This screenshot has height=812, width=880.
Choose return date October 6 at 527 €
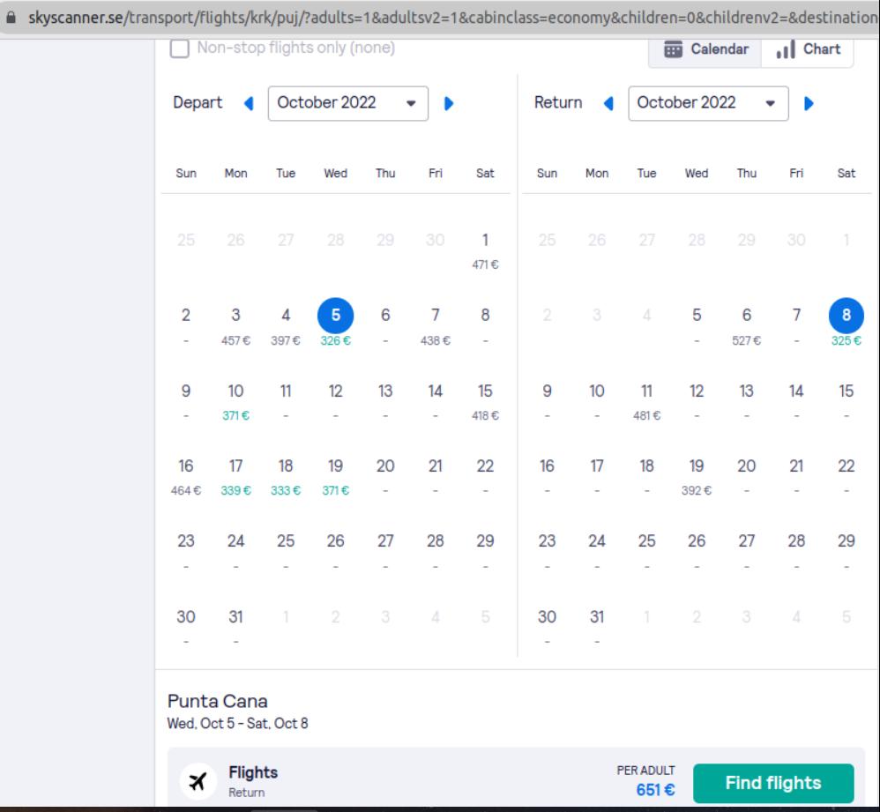[747, 325]
